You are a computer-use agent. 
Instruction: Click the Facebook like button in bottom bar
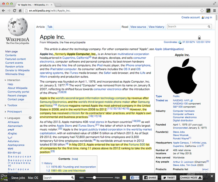pos(134,178)
